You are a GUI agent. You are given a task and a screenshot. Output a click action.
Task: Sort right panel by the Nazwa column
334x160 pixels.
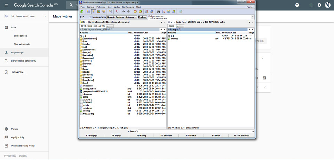click(x=192, y=33)
